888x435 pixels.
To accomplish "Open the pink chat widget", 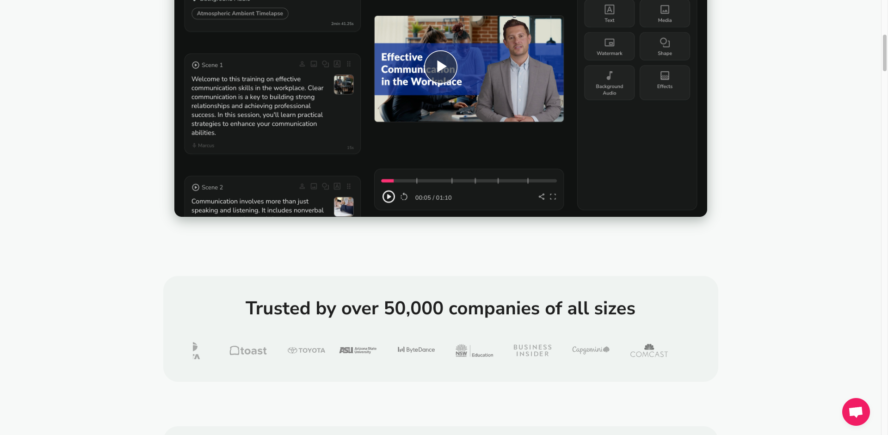I will tap(856, 411).
